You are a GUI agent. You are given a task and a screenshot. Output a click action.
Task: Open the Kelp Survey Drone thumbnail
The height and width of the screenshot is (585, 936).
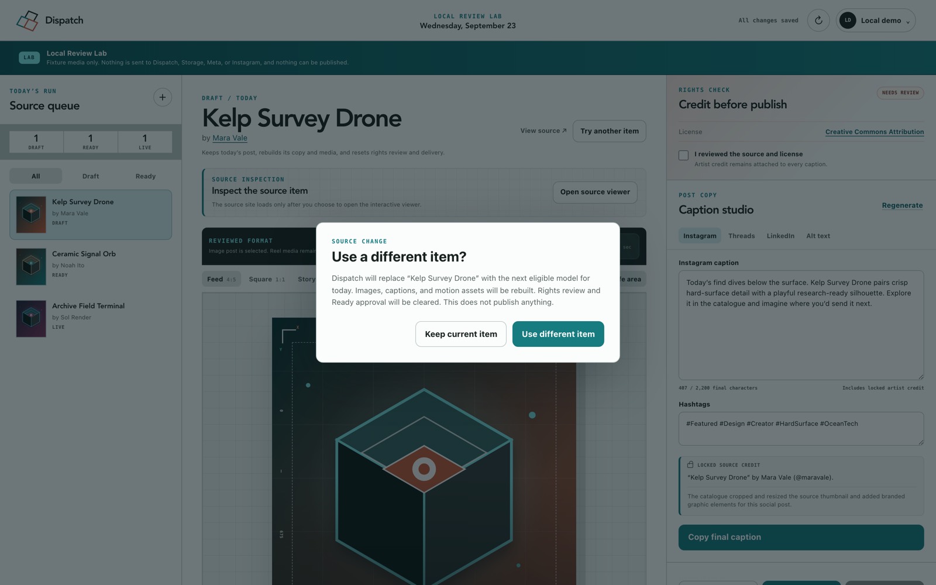[31, 214]
